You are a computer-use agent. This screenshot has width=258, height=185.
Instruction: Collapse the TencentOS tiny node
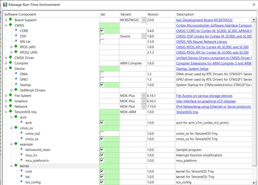(6, 112)
